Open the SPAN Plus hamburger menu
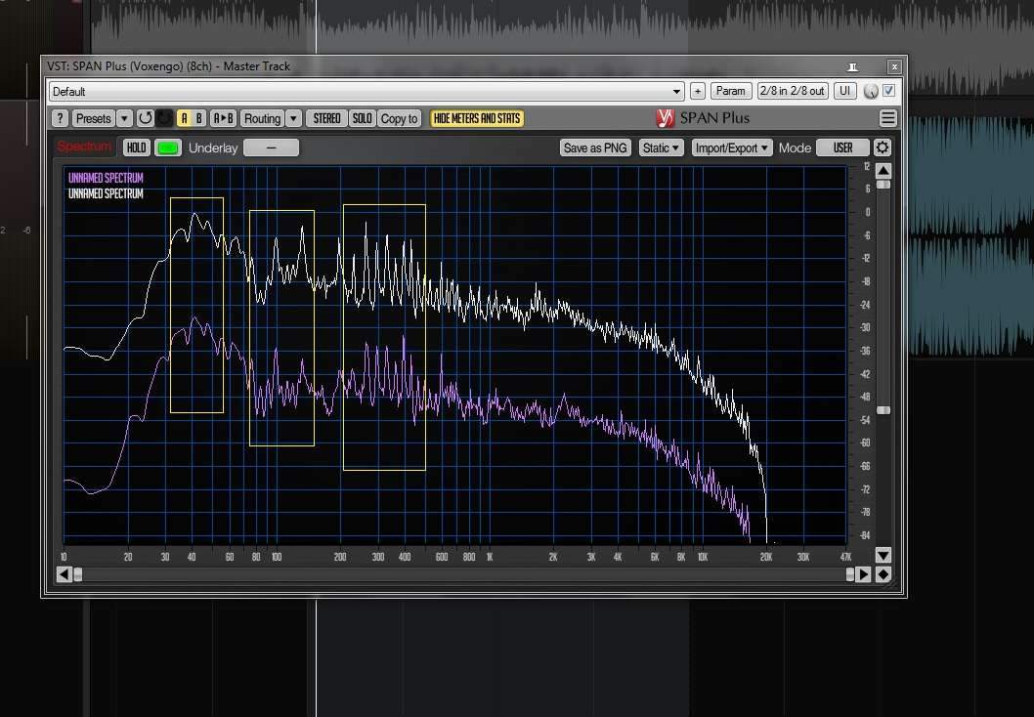 pos(887,118)
